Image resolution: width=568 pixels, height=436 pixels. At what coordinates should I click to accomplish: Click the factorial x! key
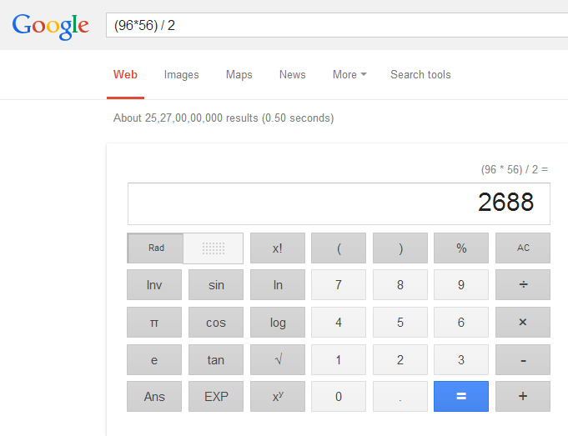278,248
